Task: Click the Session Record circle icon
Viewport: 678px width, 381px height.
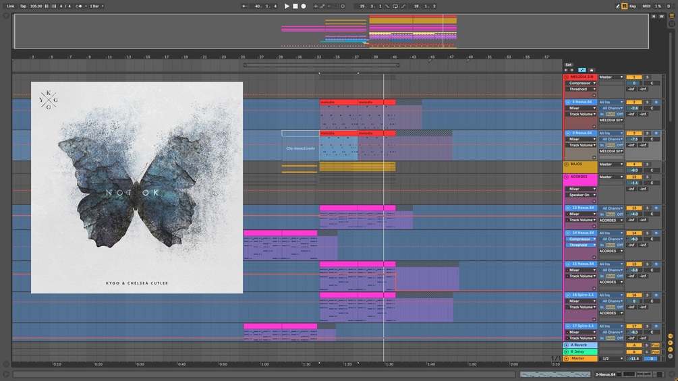Action: point(343,6)
